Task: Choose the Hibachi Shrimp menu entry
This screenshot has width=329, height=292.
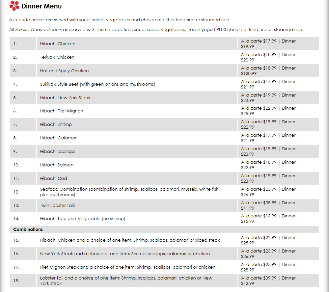Action: tap(56, 125)
